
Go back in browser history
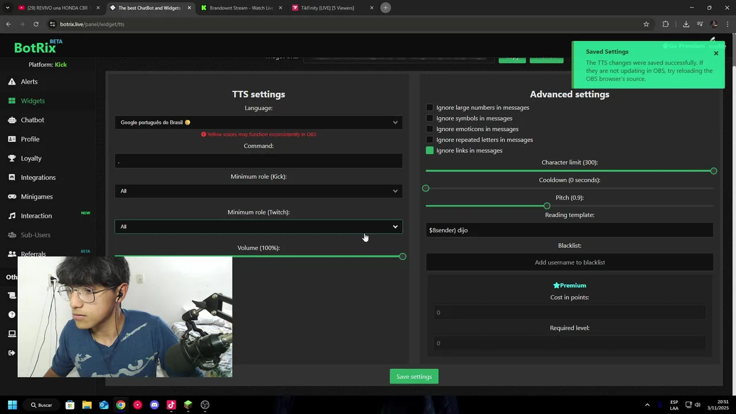pyautogui.click(x=8, y=24)
